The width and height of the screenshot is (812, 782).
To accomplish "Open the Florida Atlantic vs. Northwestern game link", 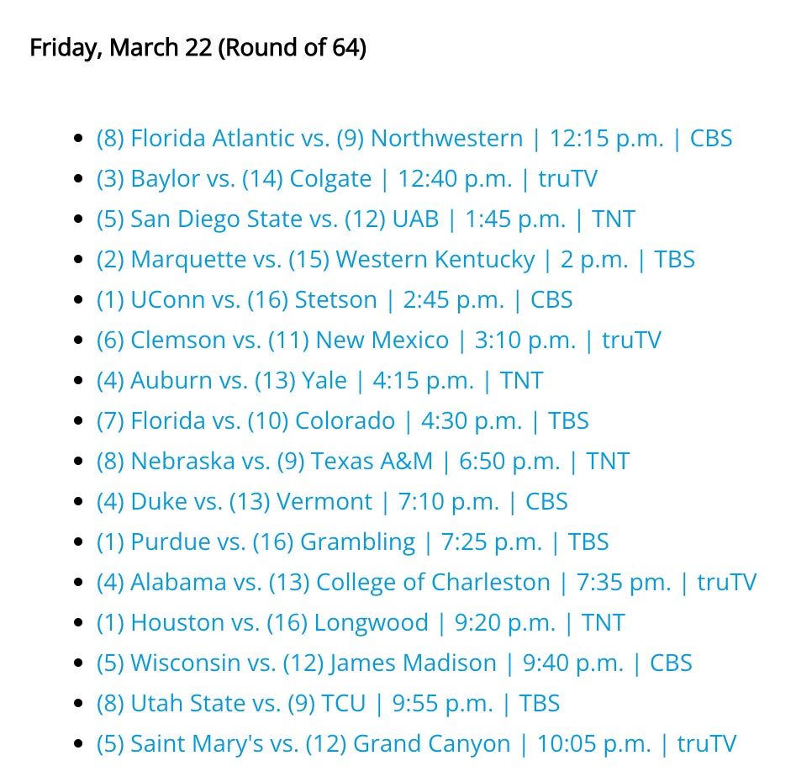I will coord(414,139).
